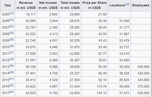152x97 pixels.
Task: Open footnote [35] for year 2009
Action: click(11, 39)
